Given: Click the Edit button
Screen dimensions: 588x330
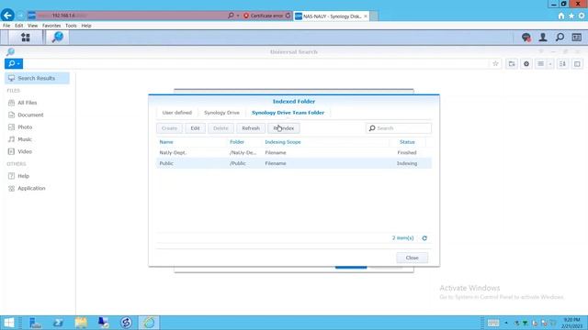Looking at the screenshot, I should pos(195,128).
